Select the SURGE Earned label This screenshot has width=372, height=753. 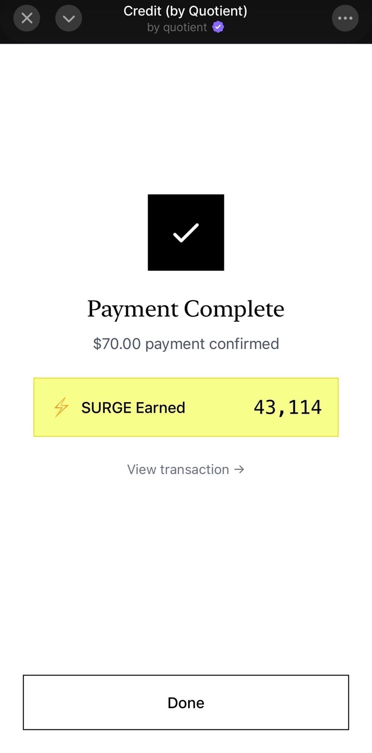tap(133, 407)
